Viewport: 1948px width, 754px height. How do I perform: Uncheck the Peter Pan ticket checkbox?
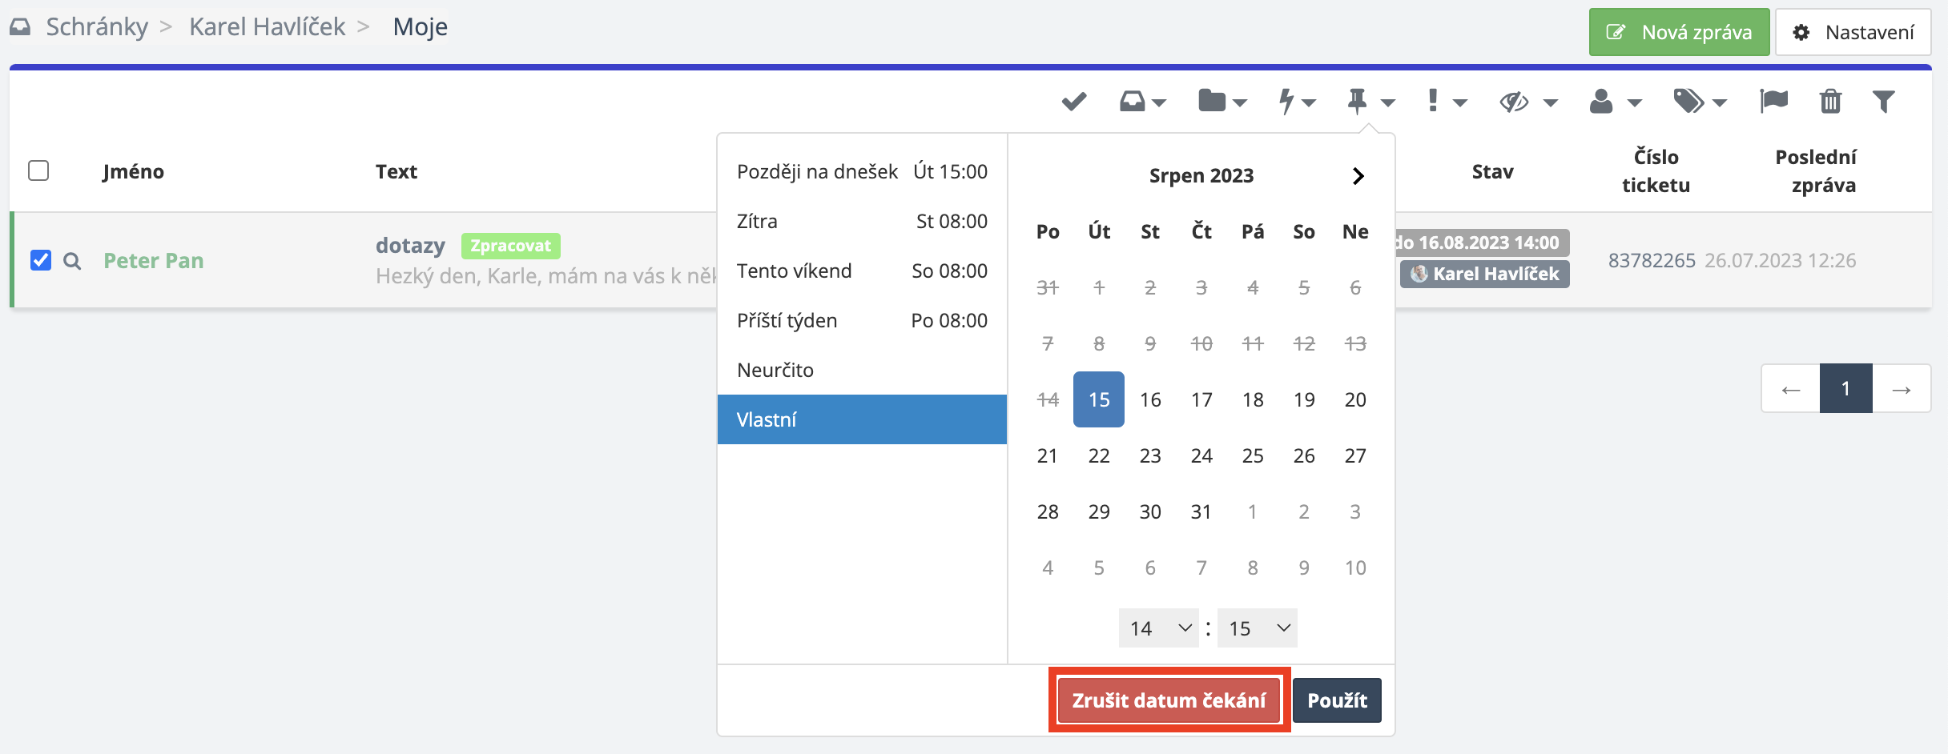tap(40, 261)
